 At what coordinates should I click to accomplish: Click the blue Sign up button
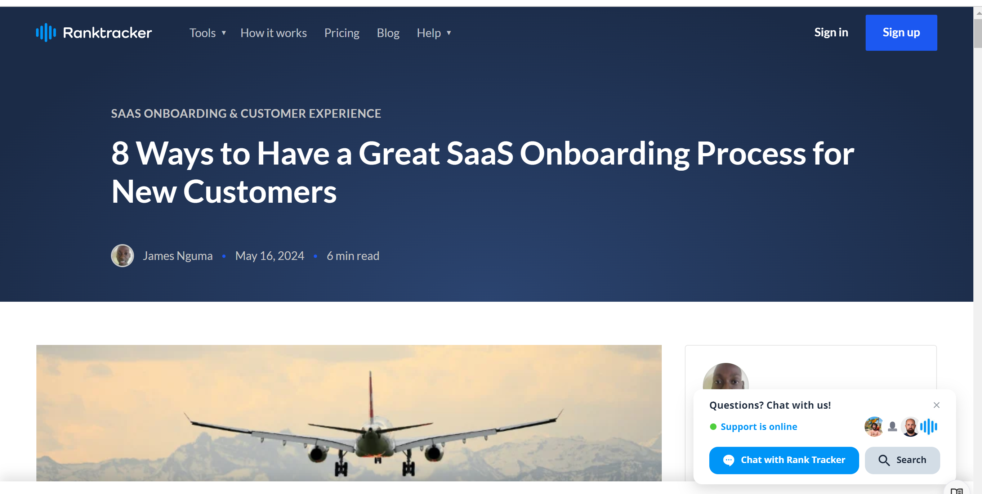point(901,33)
